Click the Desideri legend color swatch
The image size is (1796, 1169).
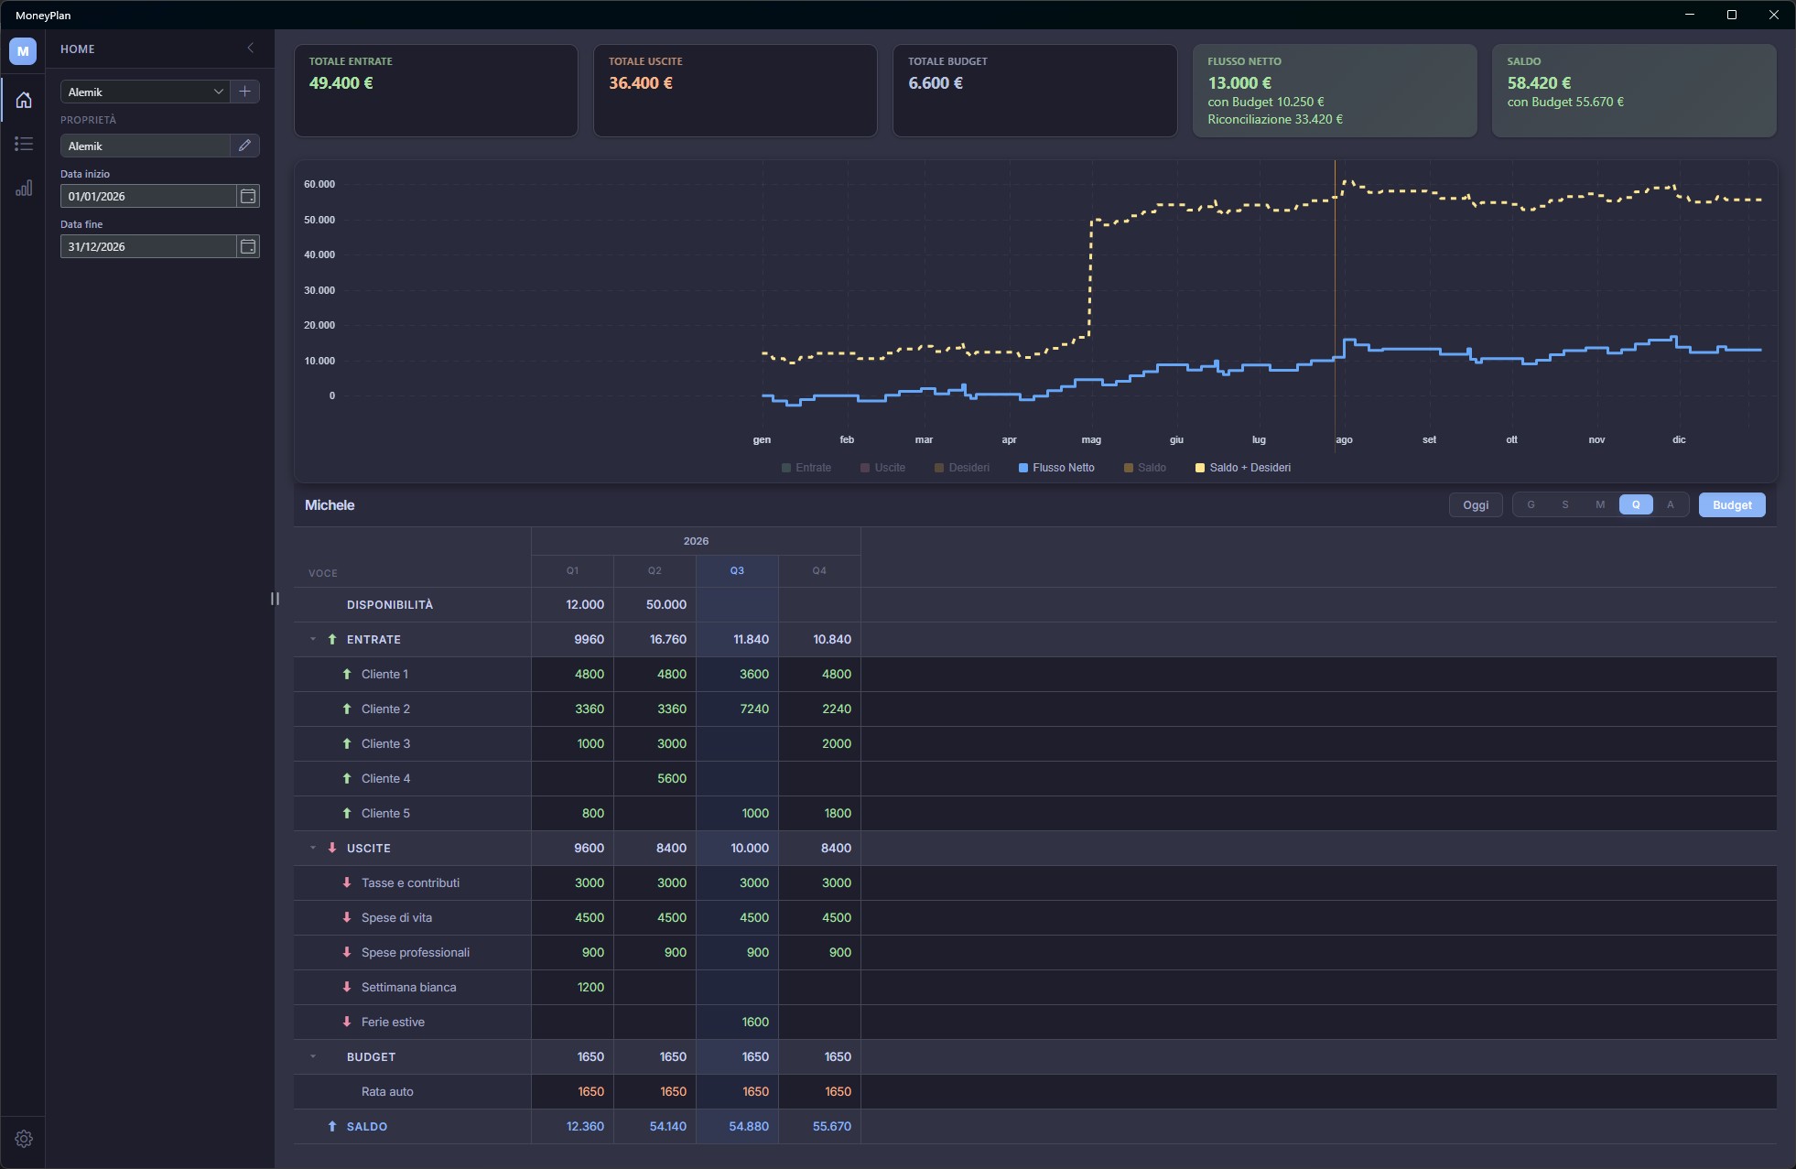tap(939, 468)
